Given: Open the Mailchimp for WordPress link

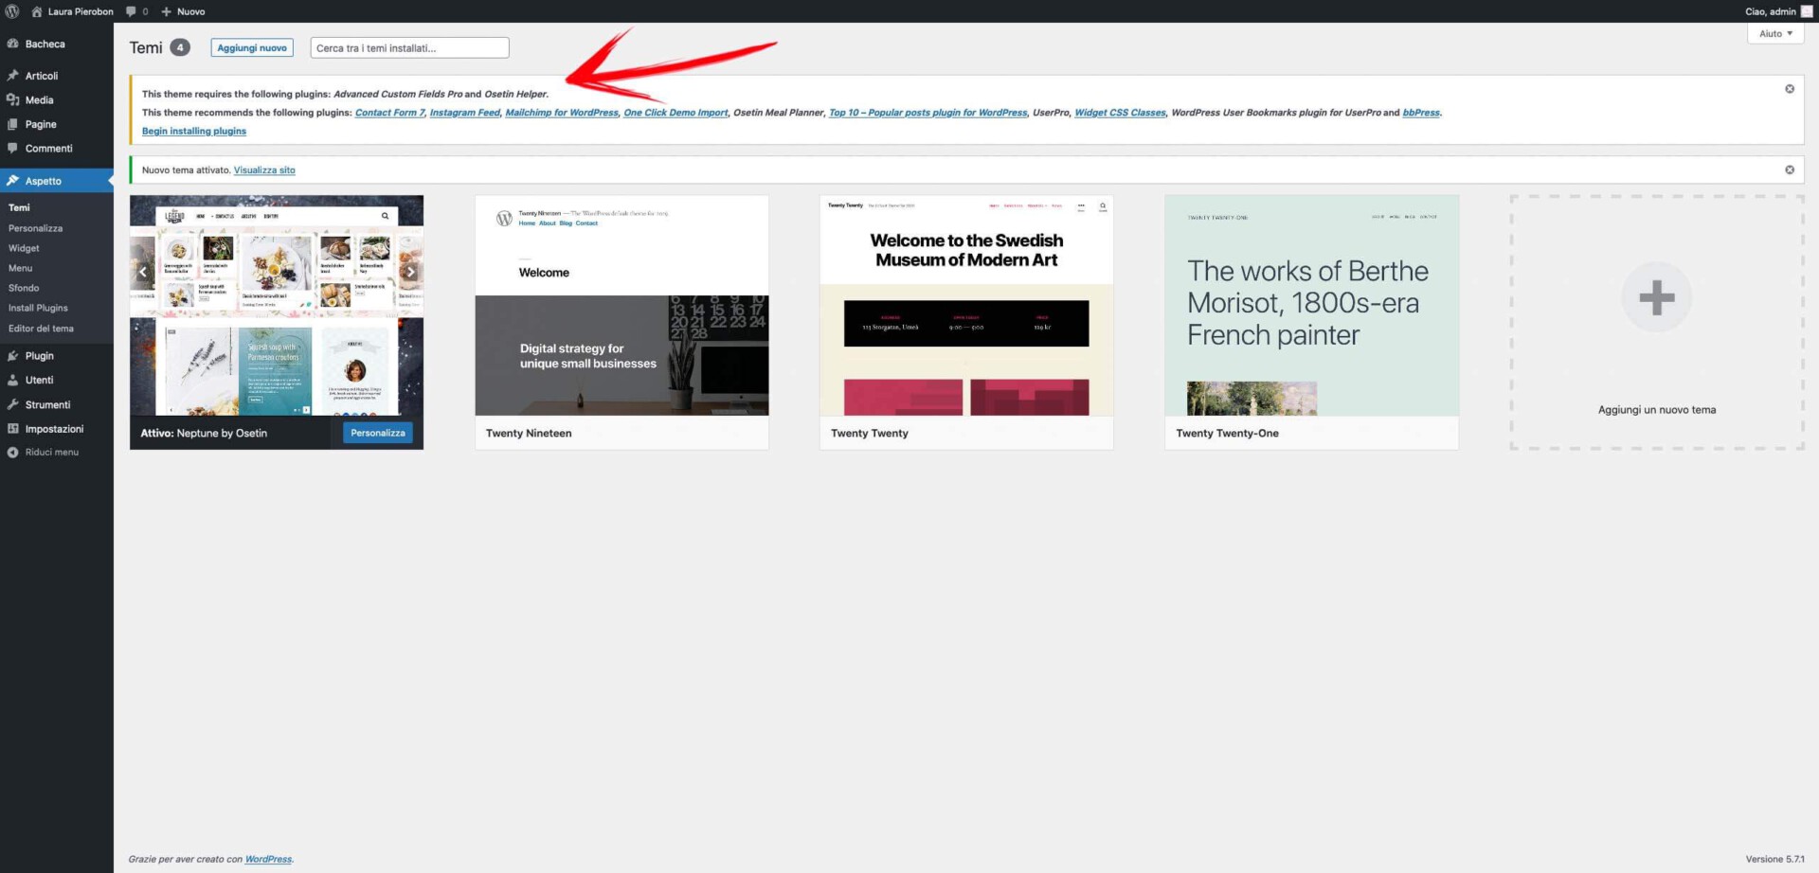Looking at the screenshot, I should click(562, 113).
